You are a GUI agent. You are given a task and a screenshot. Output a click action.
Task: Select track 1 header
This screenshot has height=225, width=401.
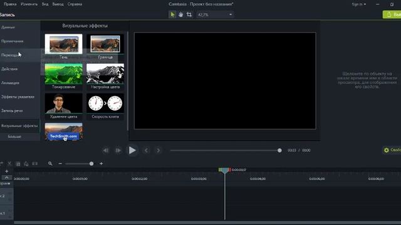coord(7,213)
